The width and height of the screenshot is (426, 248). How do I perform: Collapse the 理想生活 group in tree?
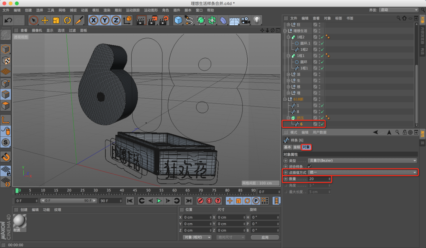coord(285,31)
